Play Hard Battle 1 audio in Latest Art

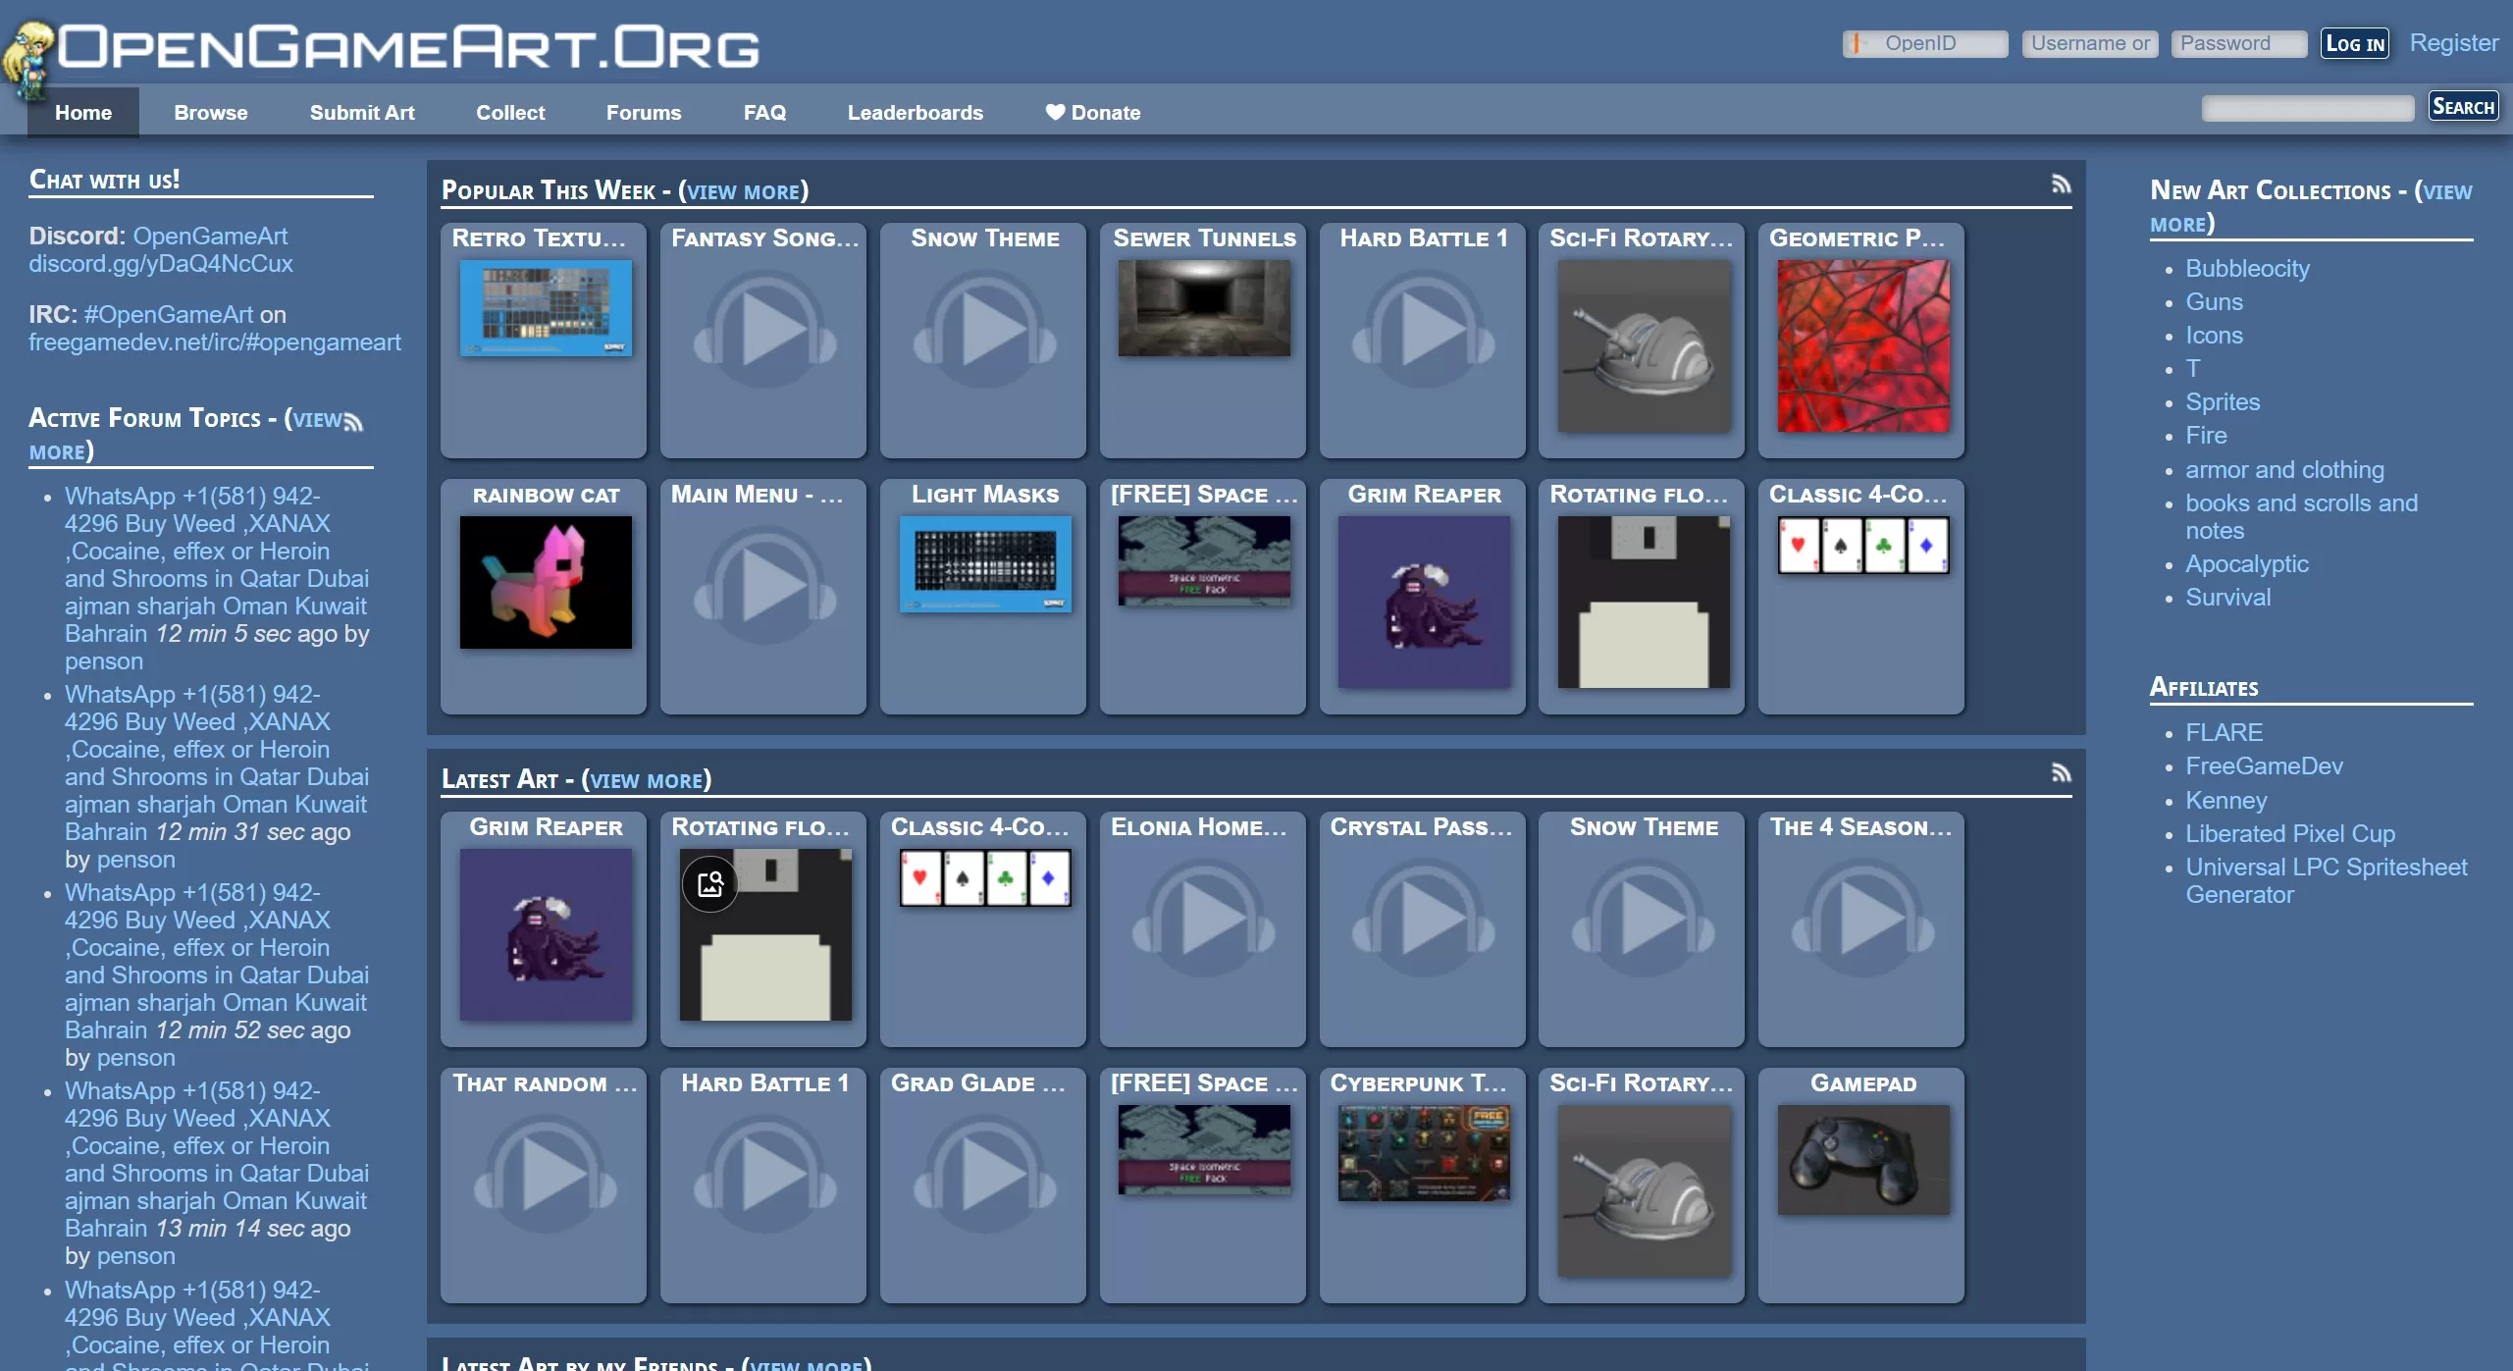pos(764,1176)
